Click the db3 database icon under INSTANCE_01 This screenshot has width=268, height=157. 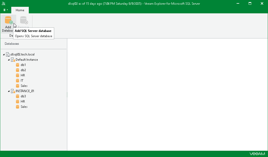17,96
